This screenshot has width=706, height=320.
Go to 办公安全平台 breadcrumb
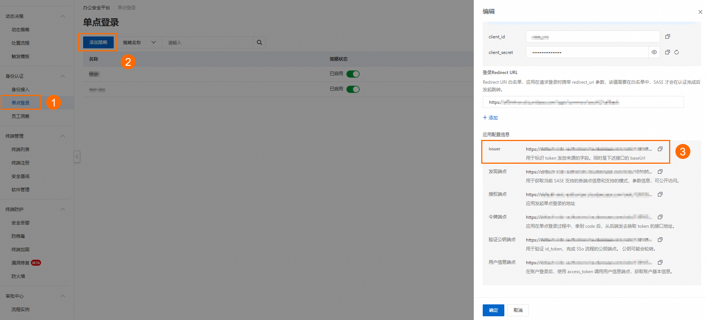point(97,7)
